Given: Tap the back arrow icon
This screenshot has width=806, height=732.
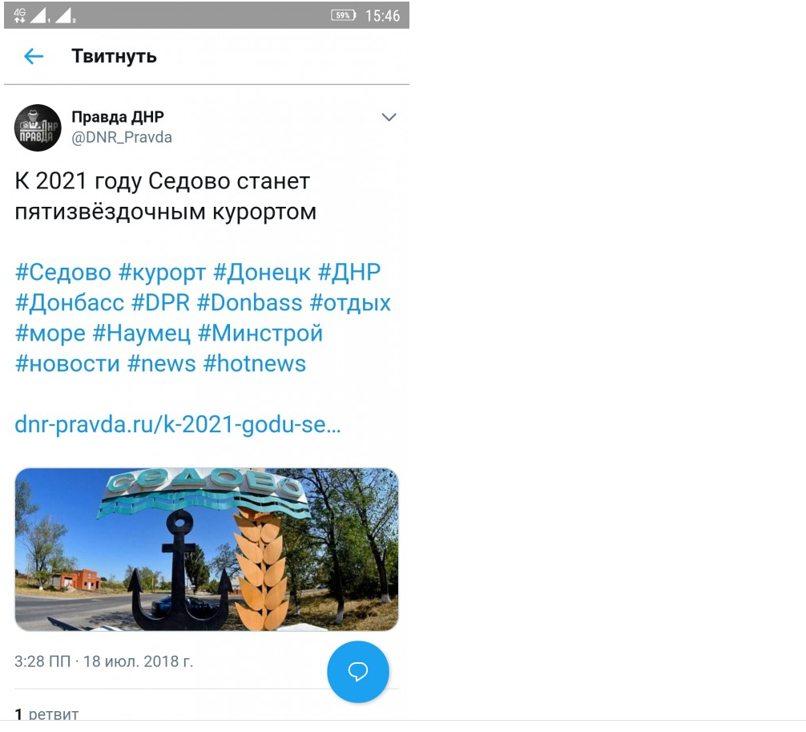Looking at the screenshot, I should tap(34, 56).
